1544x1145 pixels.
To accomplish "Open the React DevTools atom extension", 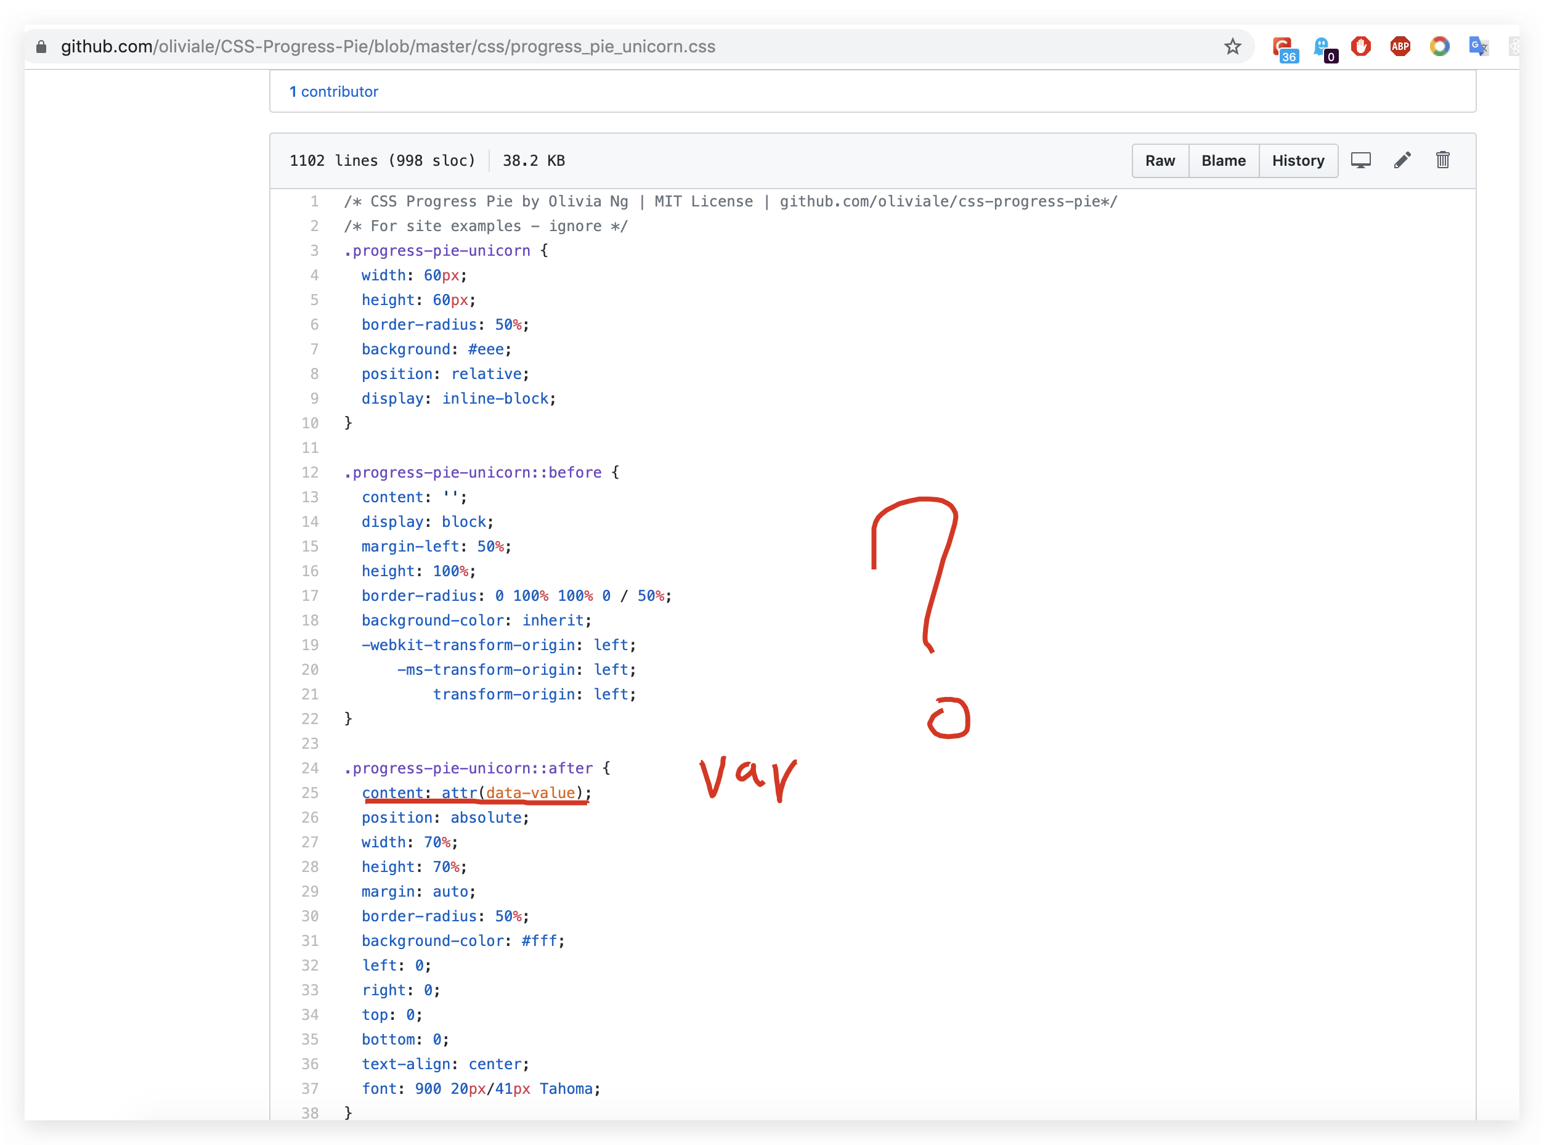I will pyautogui.click(x=1514, y=46).
